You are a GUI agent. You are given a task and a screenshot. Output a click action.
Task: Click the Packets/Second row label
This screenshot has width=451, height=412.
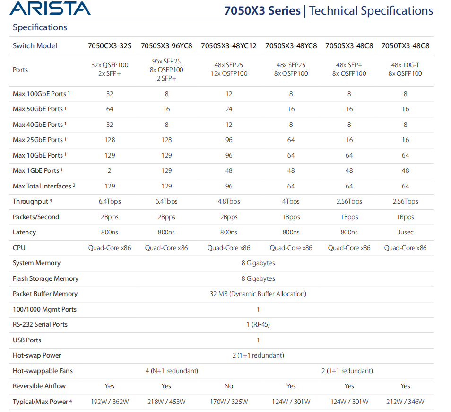[36, 217]
